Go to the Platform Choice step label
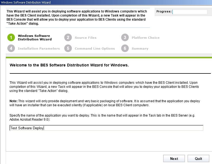Screen dimensions: 212x164 pyautogui.click(x=146, y=38)
